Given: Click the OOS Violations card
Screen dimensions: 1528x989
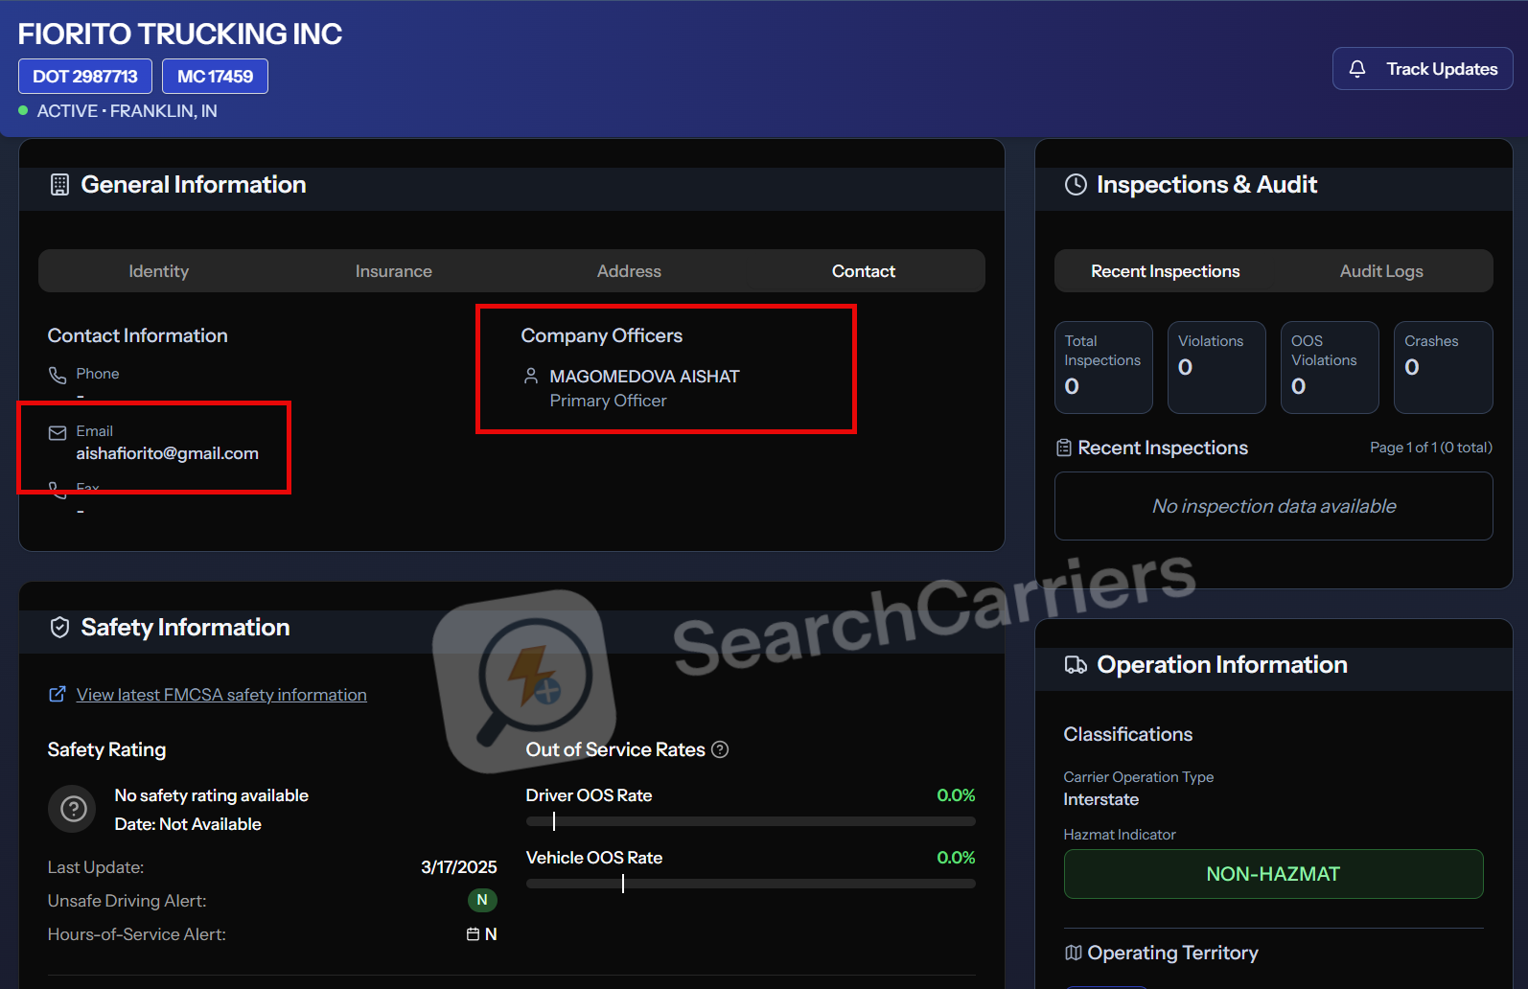Looking at the screenshot, I should coord(1330,368).
